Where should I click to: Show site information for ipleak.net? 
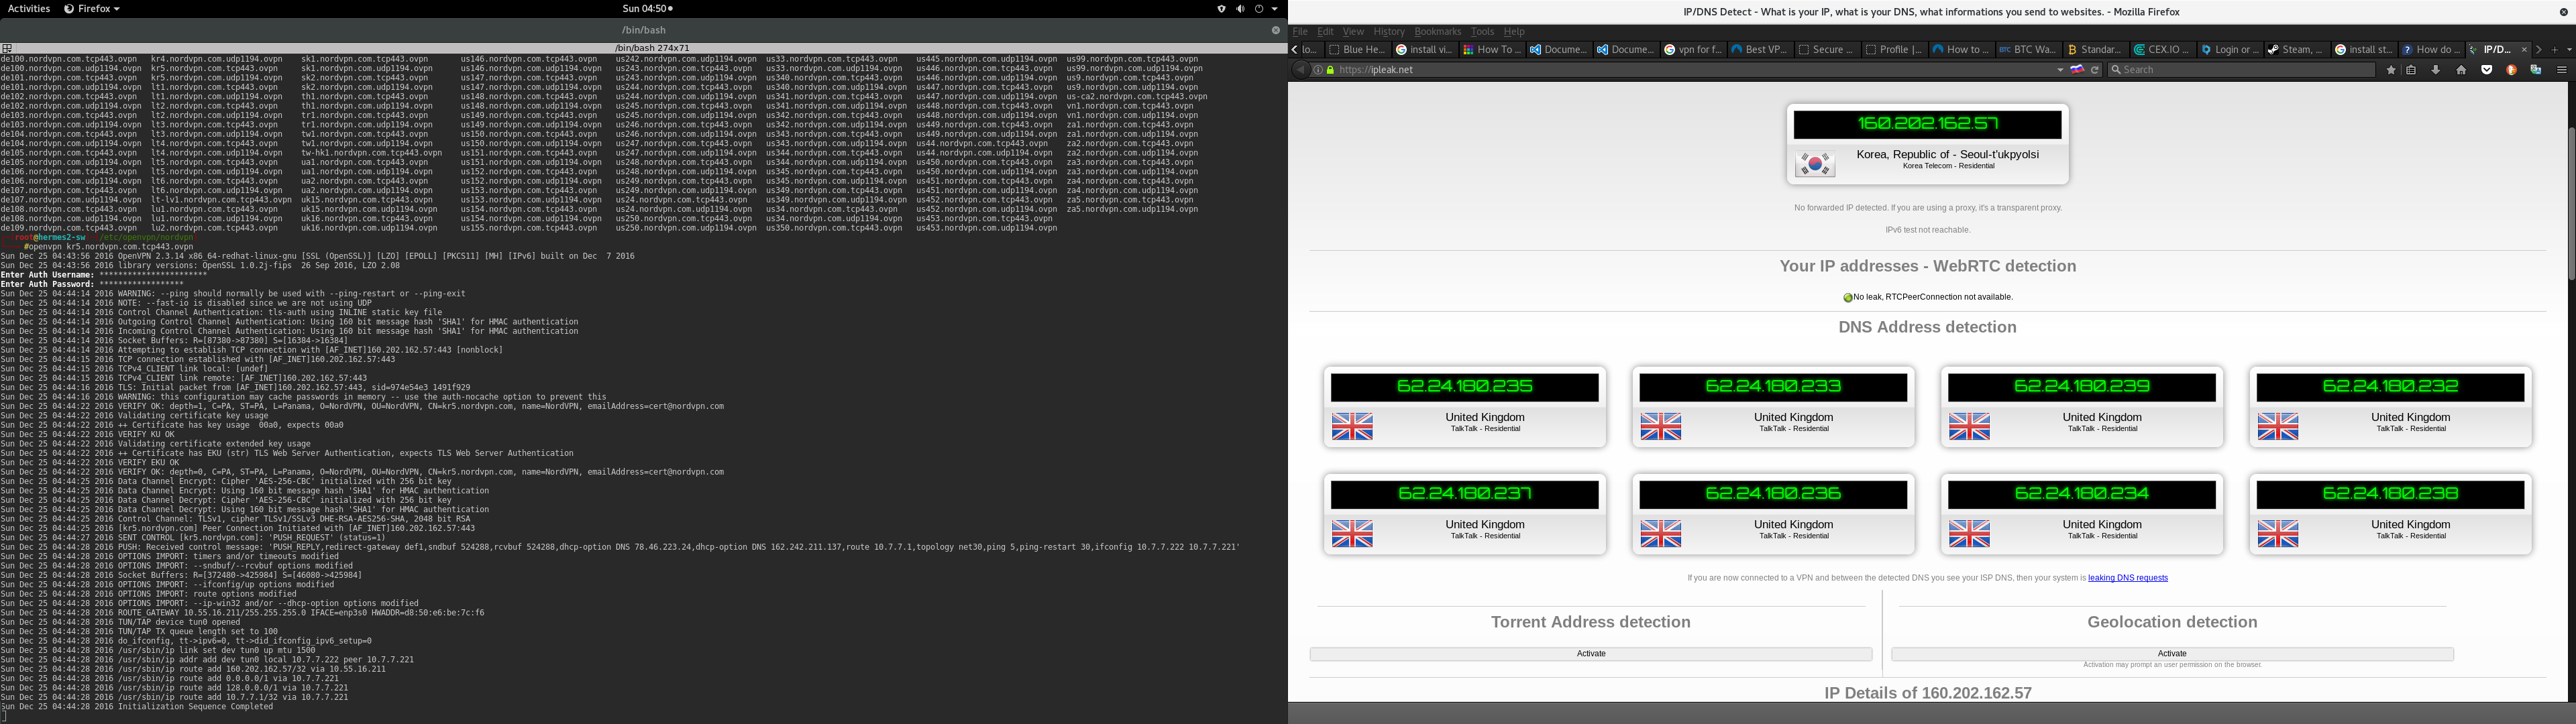click(x=1318, y=70)
